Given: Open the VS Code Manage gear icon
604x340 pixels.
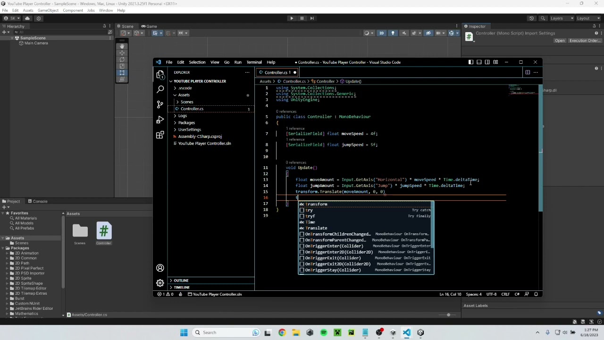Looking at the screenshot, I should [160, 283].
